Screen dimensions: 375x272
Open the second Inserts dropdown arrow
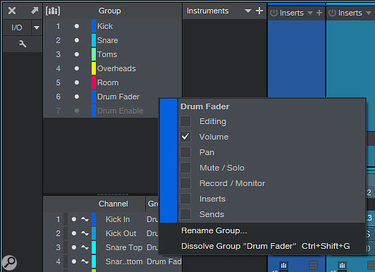pyautogui.click(x=369, y=13)
